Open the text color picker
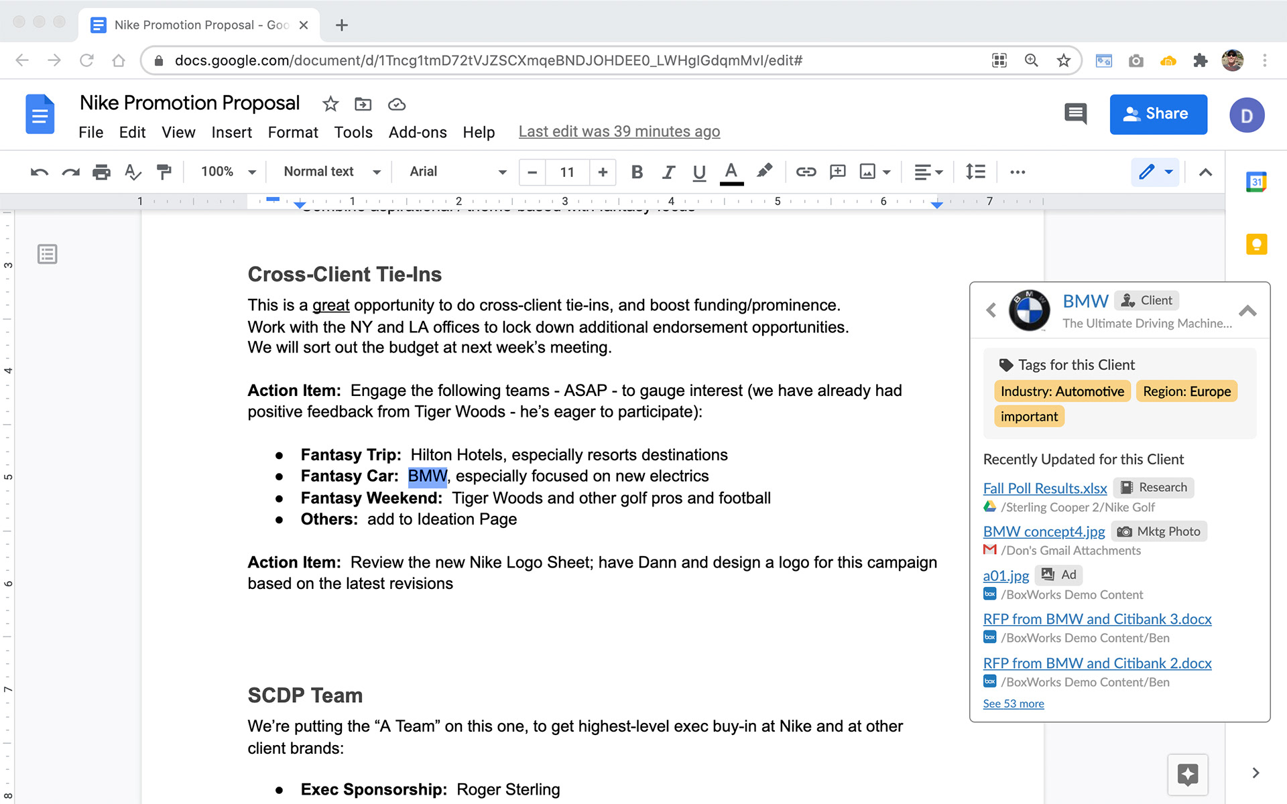 pos(731,172)
